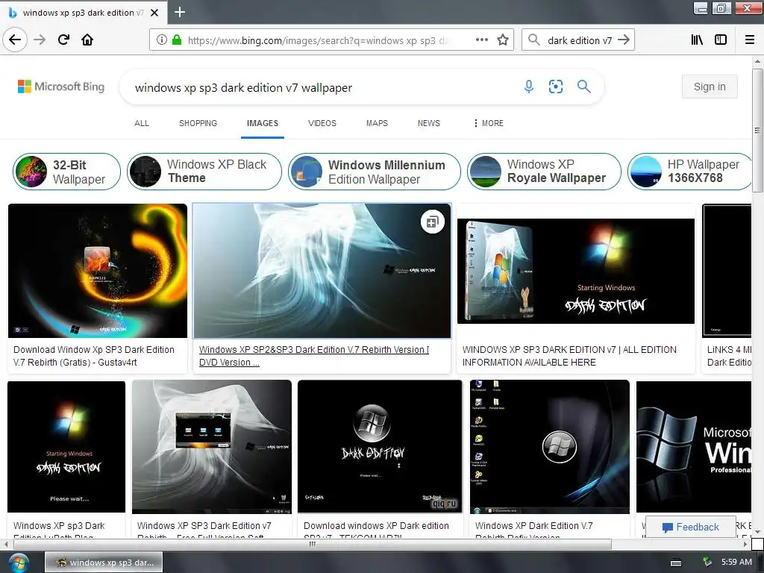Reload the page with the refresh icon
Image resolution: width=764 pixels, height=573 pixels.
click(63, 40)
